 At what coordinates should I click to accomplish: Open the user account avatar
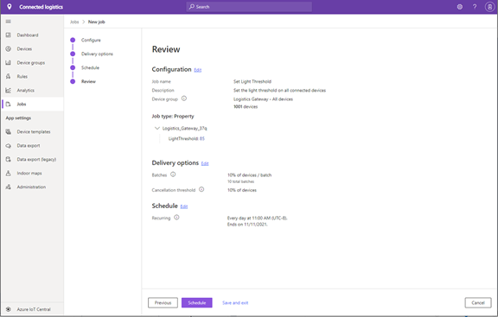point(489,7)
